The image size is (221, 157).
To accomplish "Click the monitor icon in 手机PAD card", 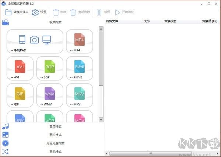I will (x=47, y=40).
